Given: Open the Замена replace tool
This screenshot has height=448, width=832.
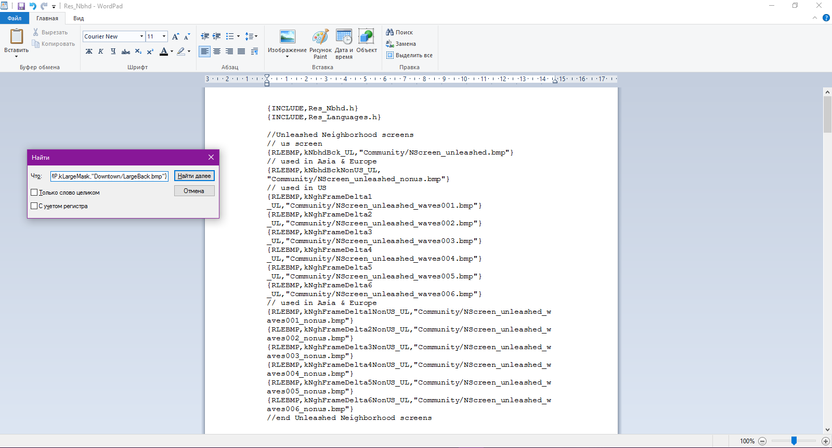Looking at the screenshot, I should (x=401, y=44).
